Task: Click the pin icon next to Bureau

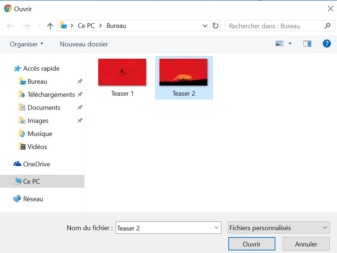Action: coord(80,81)
